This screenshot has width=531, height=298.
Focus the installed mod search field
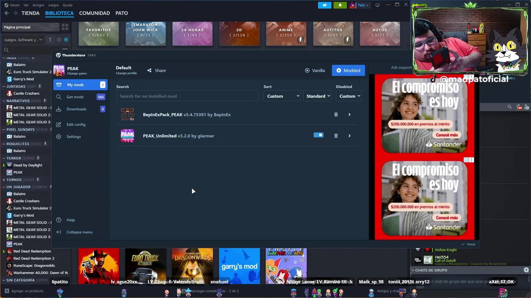(x=188, y=96)
